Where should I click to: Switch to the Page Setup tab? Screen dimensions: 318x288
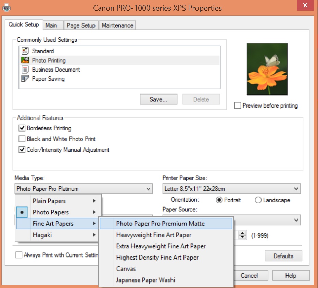pyautogui.click(x=81, y=25)
